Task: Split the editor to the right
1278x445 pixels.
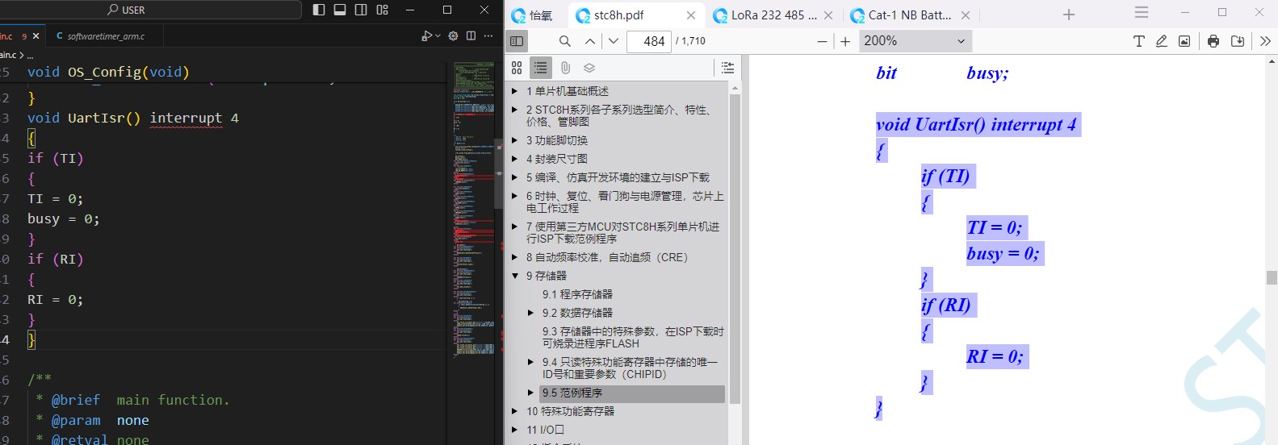Action: tap(471, 36)
